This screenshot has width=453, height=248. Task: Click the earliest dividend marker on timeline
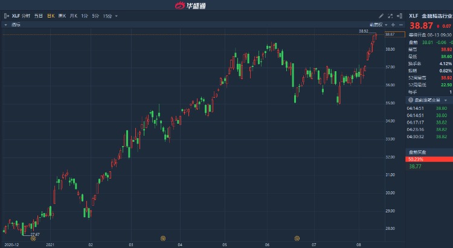click(x=34, y=239)
